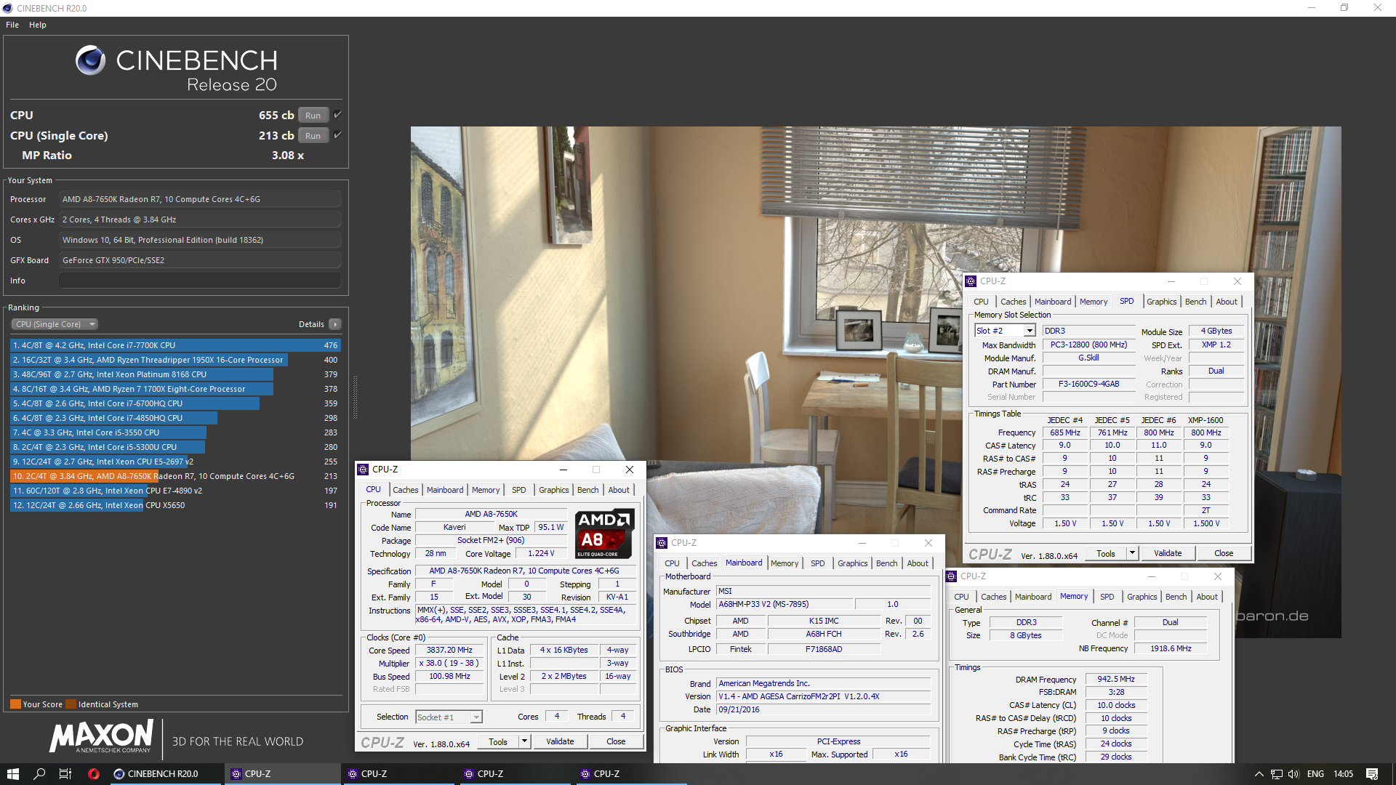Open the Slot #2 memory slot dropdown

1005,331
